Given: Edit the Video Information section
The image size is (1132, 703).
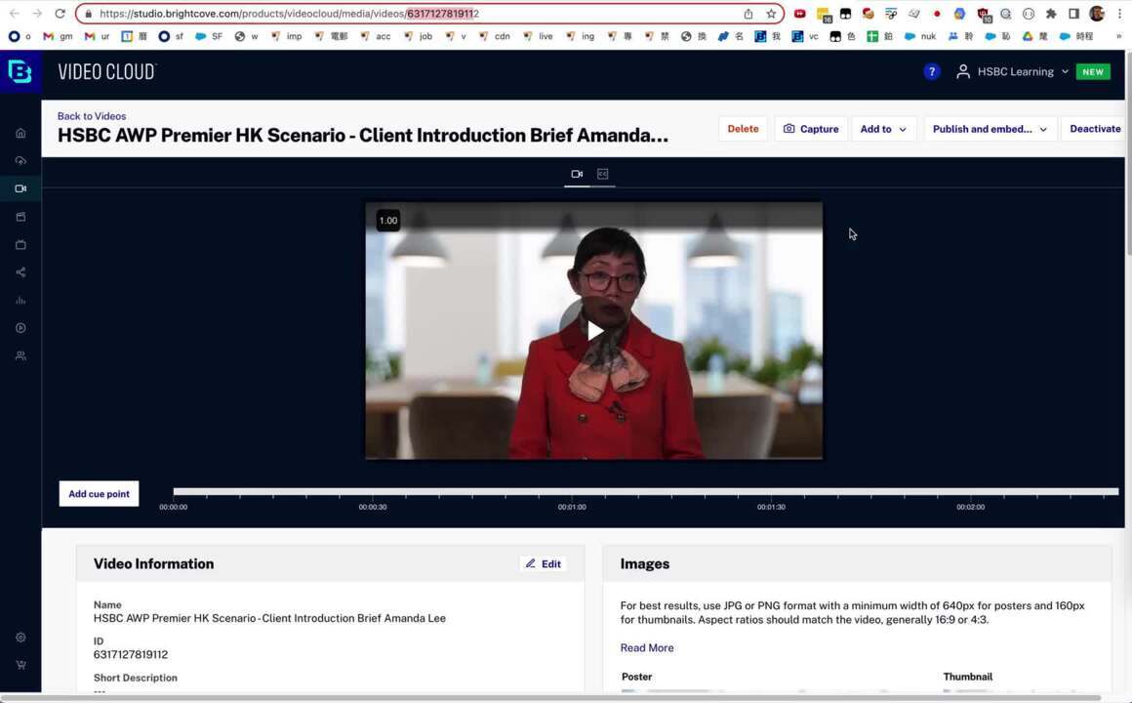Looking at the screenshot, I should click(543, 564).
